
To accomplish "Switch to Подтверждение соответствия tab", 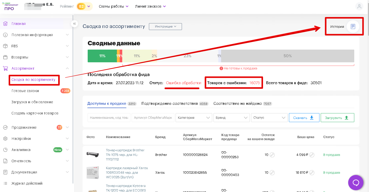I will [170, 104].
